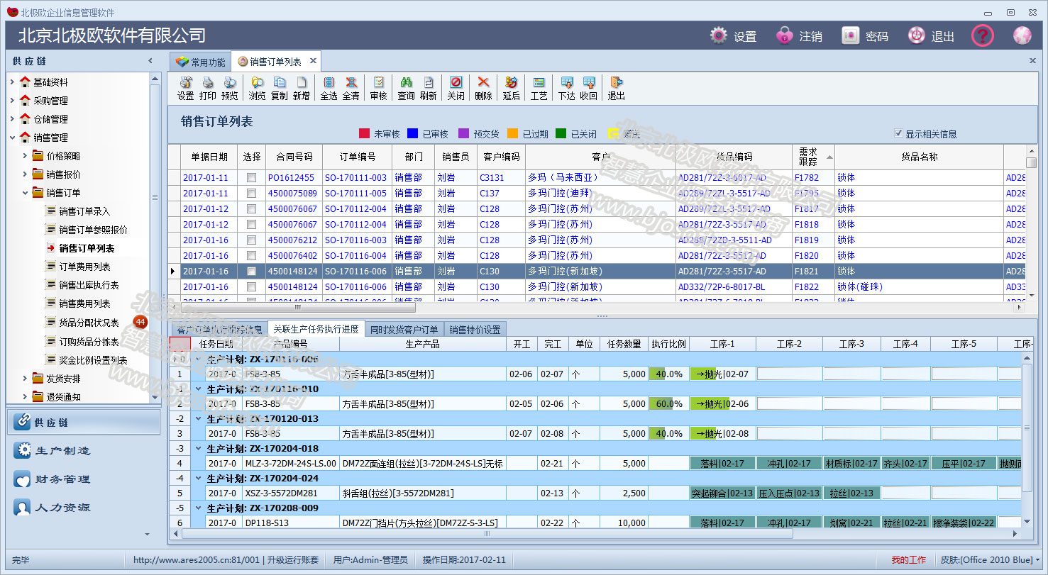Click the red 未审核 color legend swatch
The width and height of the screenshot is (1048, 575).
click(364, 133)
